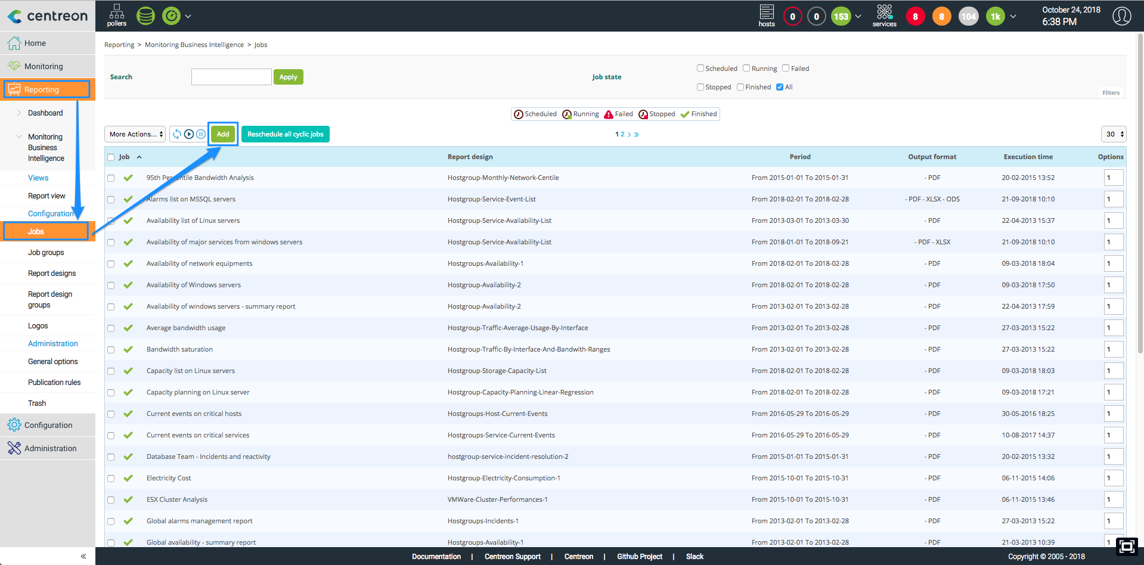Open Job groups in sidebar menu
The height and width of the screenshot is (565, 1144).
[46, 253]
